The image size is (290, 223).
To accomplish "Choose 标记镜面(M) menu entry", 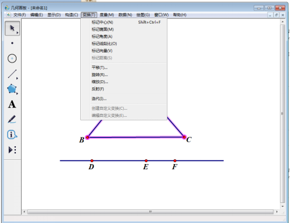I will [x=124, y=29].
